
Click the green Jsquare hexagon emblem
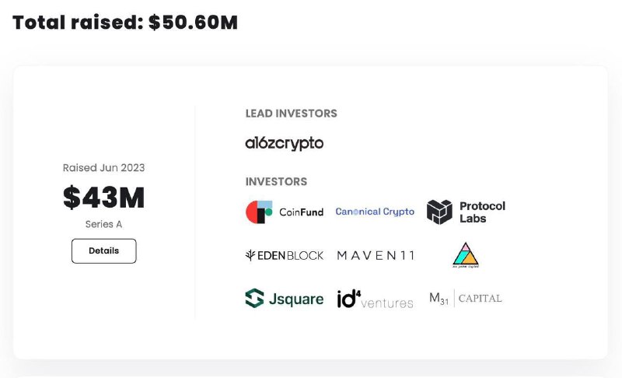coord(255,298)
